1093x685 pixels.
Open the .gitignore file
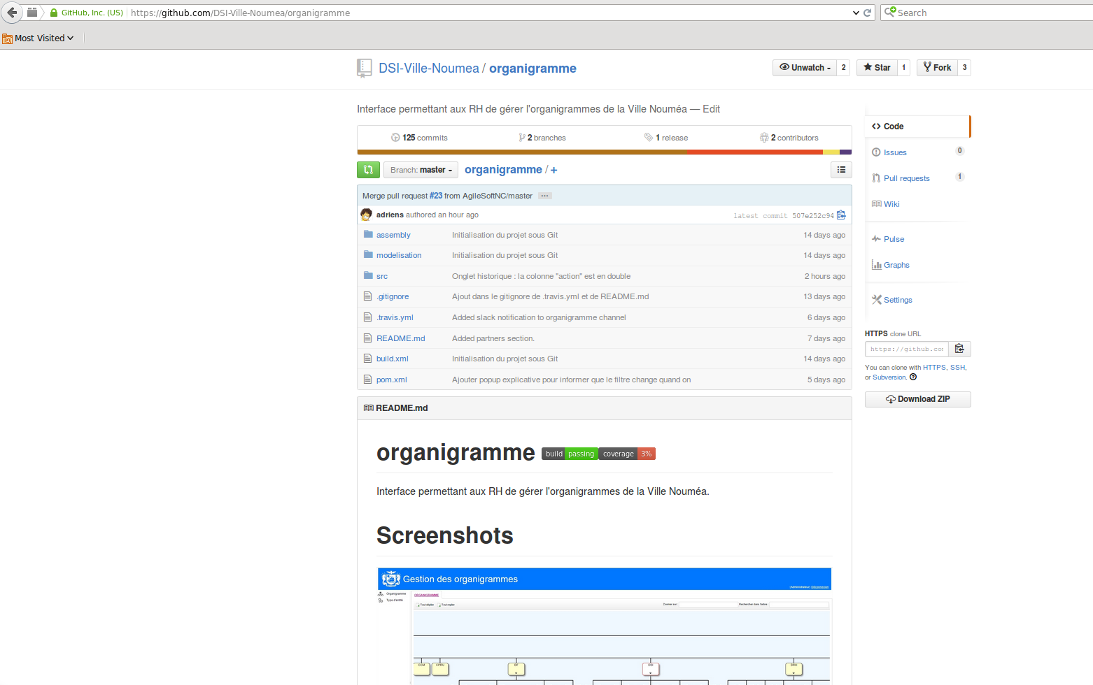(x=393, y=296)
